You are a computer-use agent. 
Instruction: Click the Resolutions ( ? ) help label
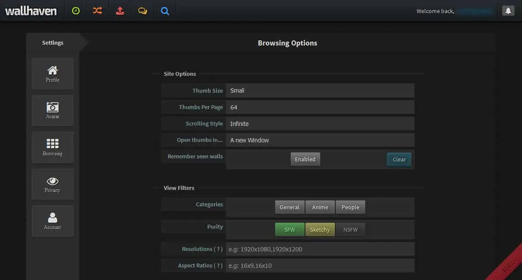pyautogui.click(x=202, y=249)
